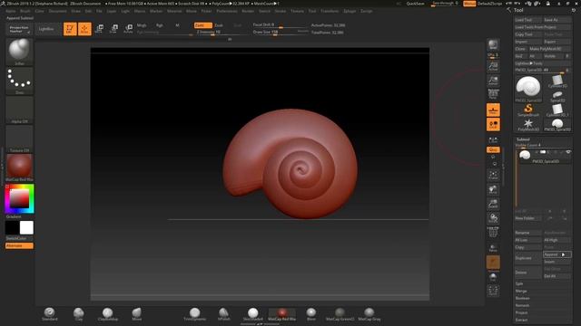The image size is (581, 326).
Task: Open the Stroke menu
Action: pos(281,11)
